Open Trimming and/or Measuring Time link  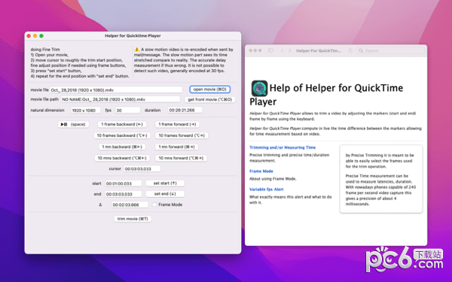(282, 147)
